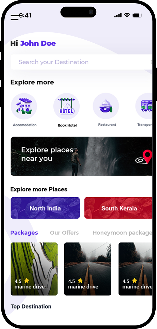The width and height of the screenshot is (157, 329).
Task: Tap the John Doe username link
Action: 38,43
